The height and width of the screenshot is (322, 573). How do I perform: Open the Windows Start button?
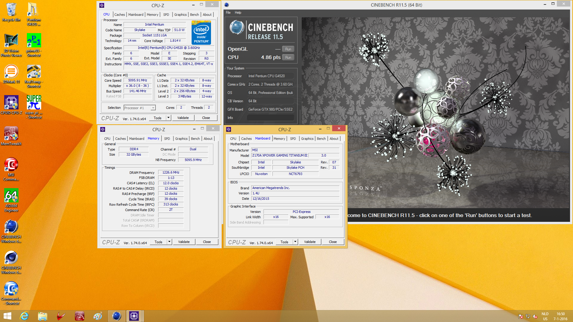(x=7, y=316)
